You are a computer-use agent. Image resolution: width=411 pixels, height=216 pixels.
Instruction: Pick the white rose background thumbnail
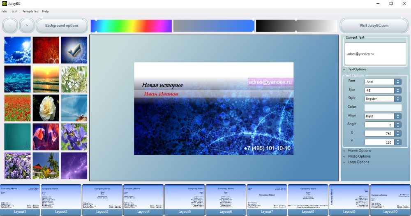46,108
